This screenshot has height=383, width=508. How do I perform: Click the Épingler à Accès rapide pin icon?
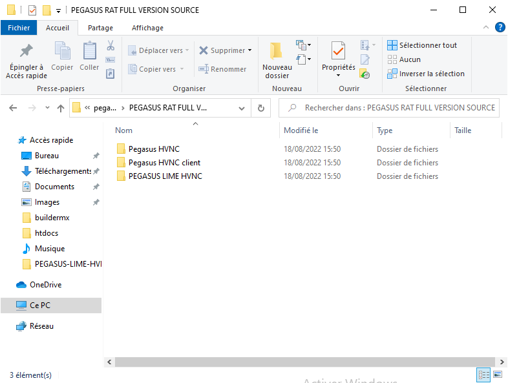coord(26,50)
